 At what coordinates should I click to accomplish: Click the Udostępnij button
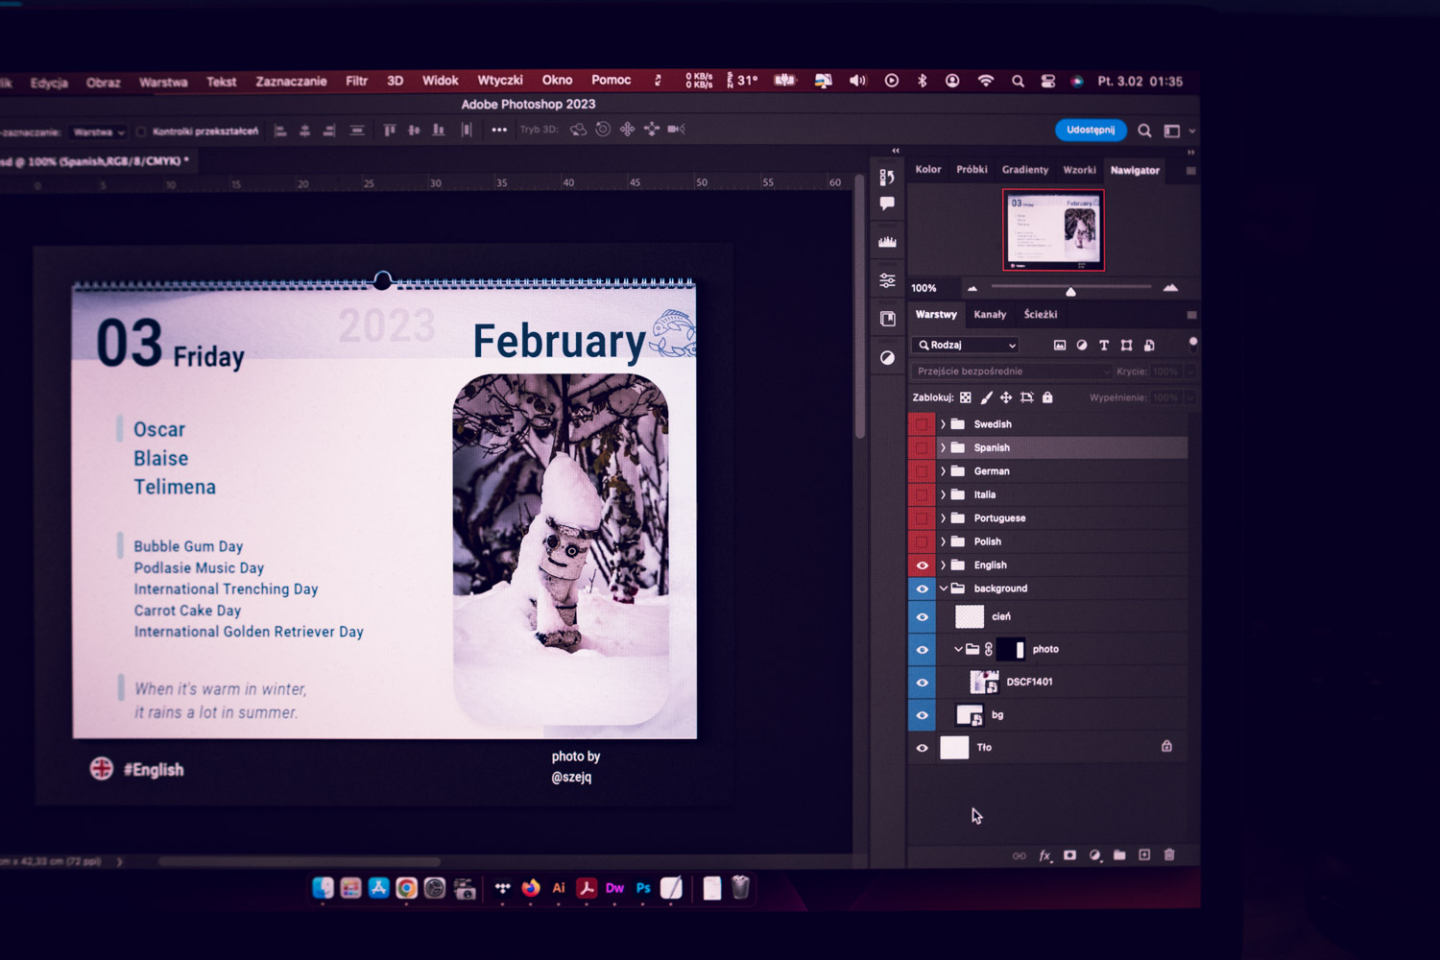(1091, 130)
